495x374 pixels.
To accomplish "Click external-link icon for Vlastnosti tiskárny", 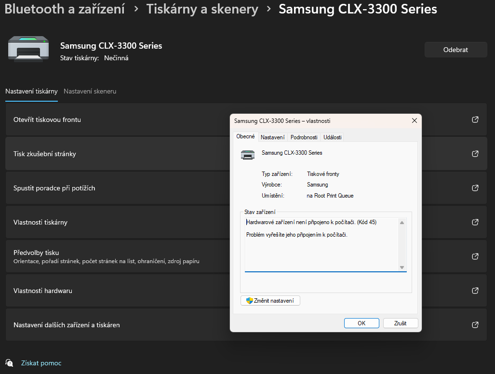I will click(x=475, y=222).
